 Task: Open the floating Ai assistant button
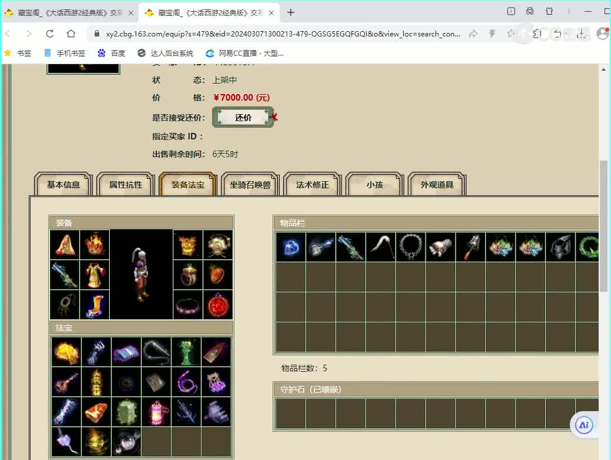tap(584, 425)
